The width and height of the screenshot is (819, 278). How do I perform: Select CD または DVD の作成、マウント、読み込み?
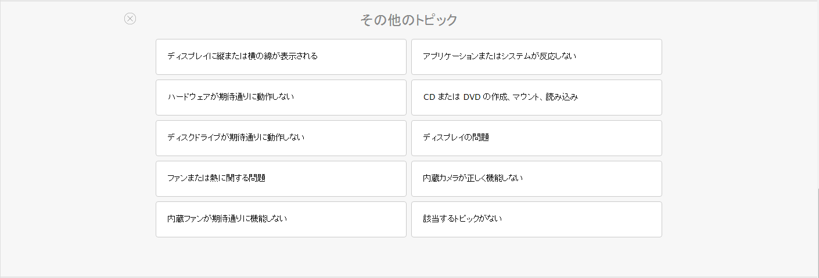coord(537,98)
